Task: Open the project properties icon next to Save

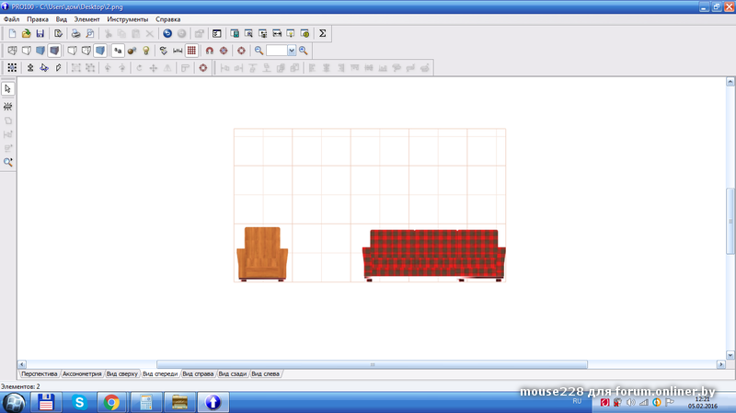Action: pos(58,33)
